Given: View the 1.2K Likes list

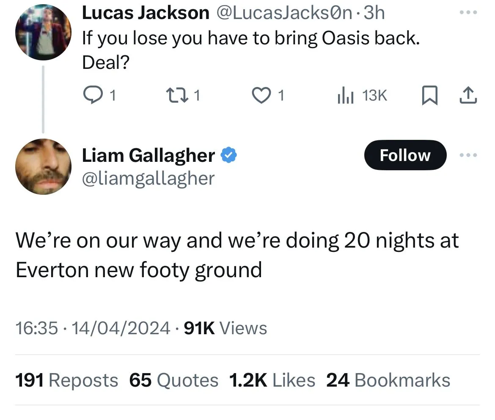Looking at the screenshot, I should coord(272,380).
